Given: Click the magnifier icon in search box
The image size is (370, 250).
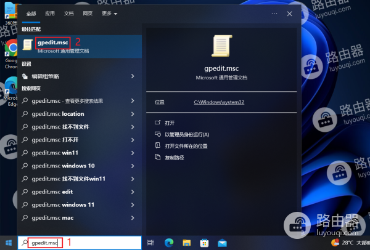Looking at the screenshot, I should tap(25, 243).
